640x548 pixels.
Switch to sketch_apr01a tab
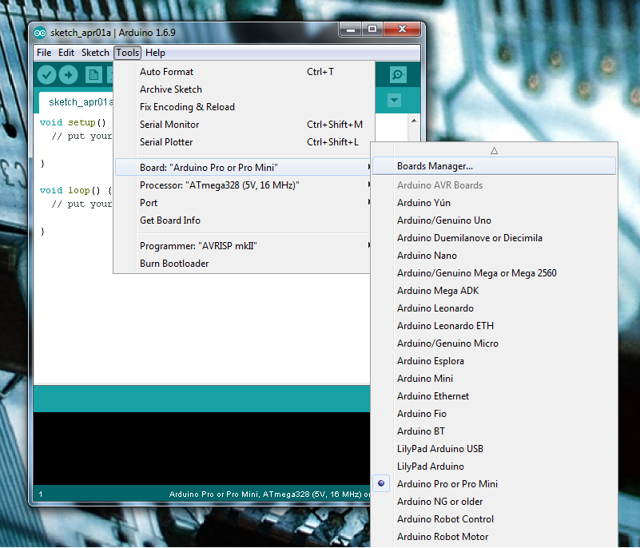tap(77, 102)
